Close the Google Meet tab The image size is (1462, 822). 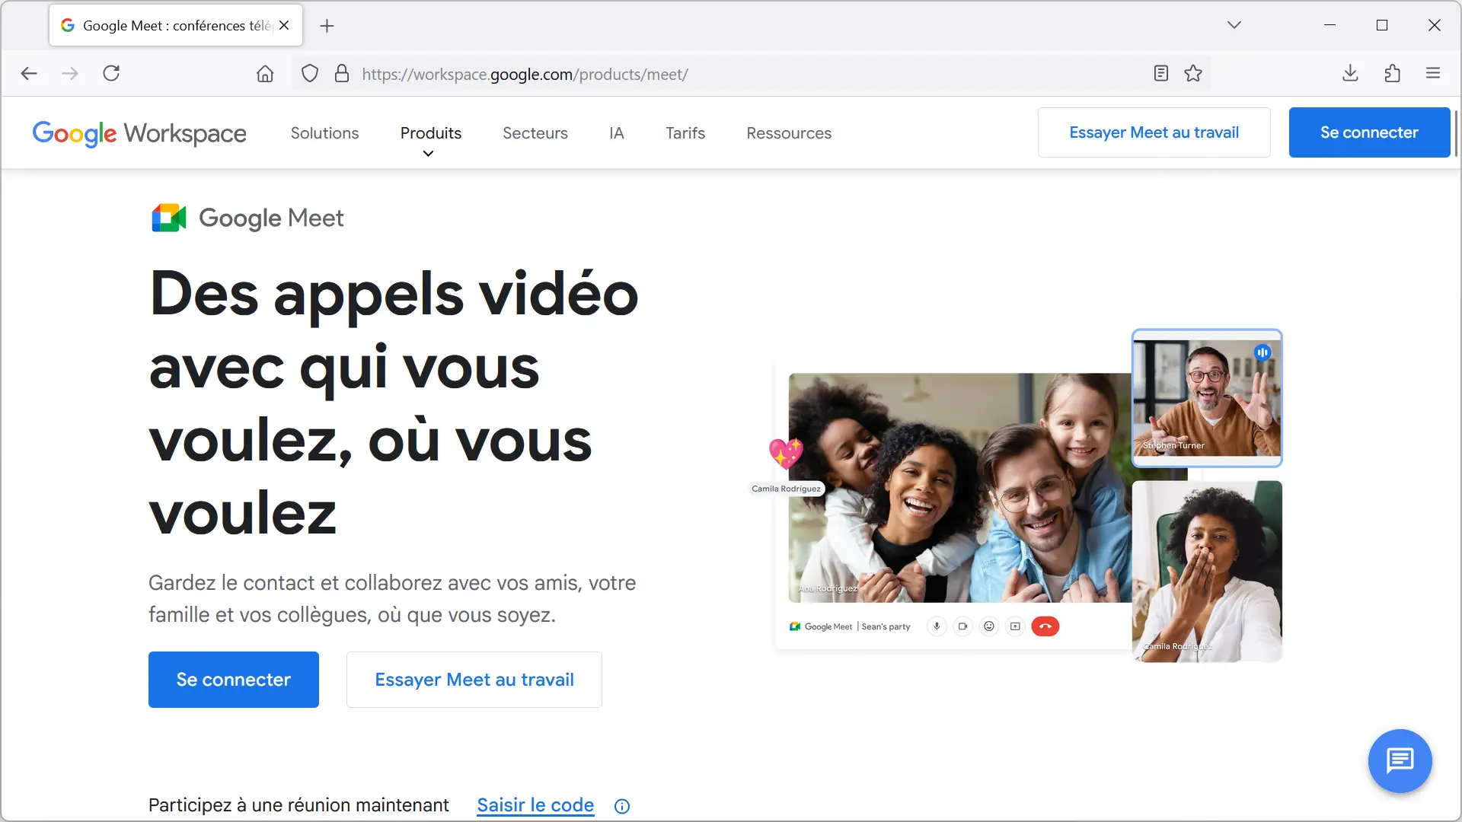(x=284, y=25)
